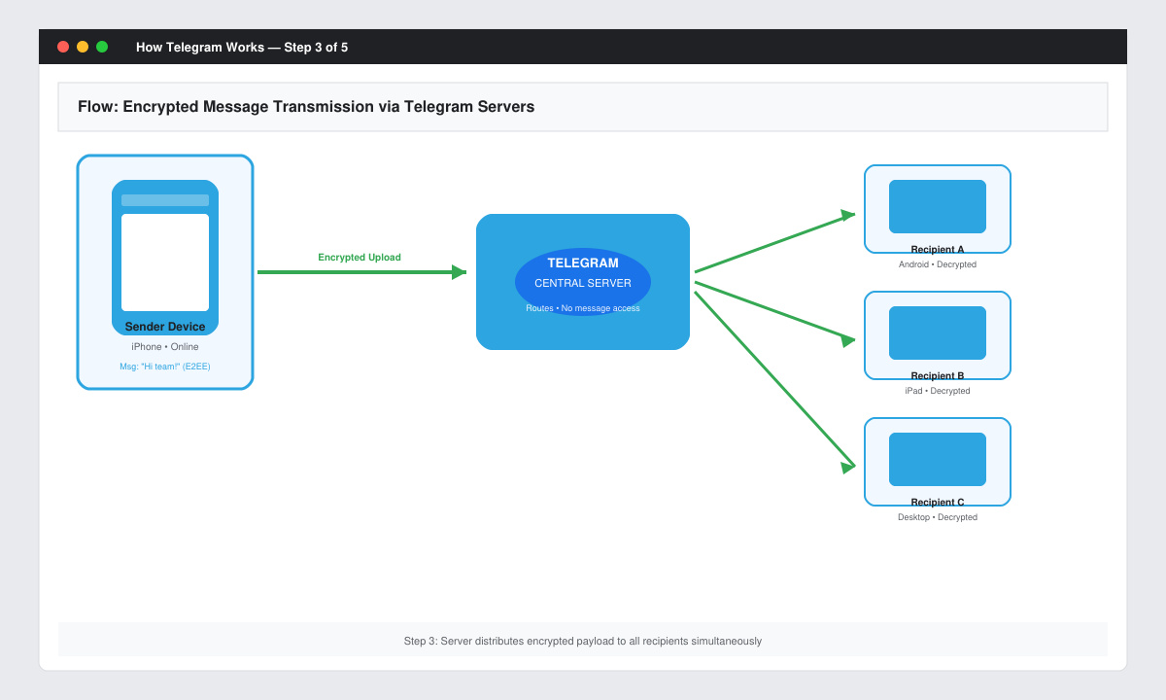
Task: Click the 'TELEGRAM' server title text
Action: 583,262
